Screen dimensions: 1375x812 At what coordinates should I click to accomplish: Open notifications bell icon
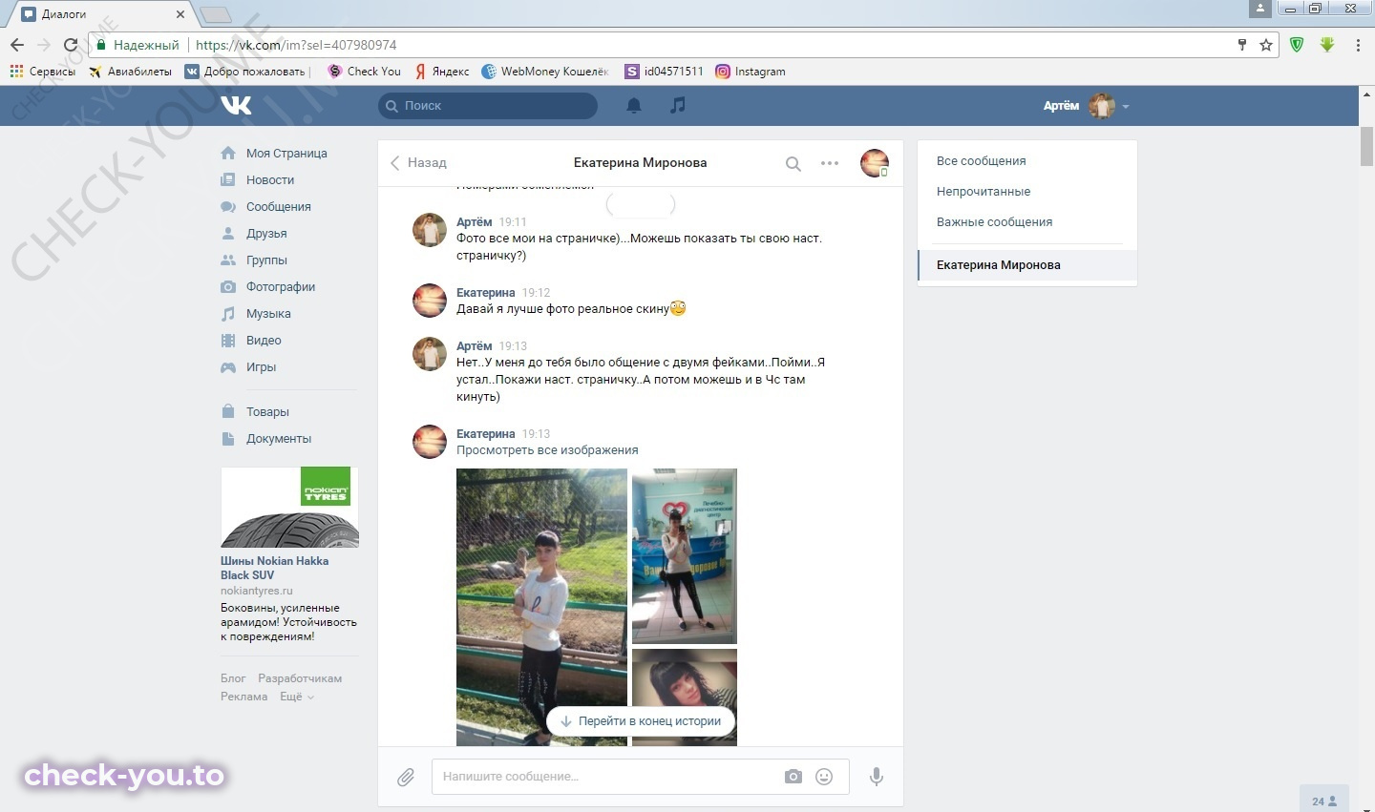pos(633,106)
